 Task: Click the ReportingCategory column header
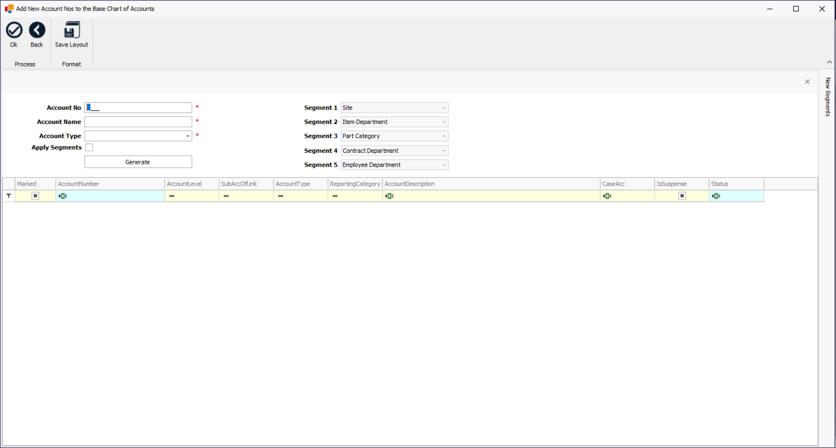tap(355, 184)
